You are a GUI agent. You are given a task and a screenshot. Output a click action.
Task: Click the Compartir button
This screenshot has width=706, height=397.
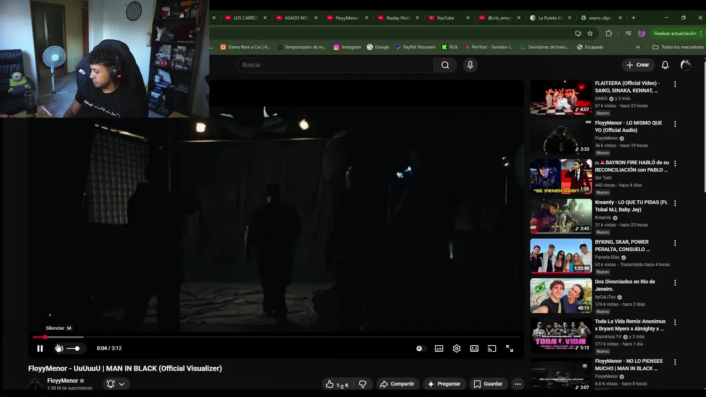397,384
